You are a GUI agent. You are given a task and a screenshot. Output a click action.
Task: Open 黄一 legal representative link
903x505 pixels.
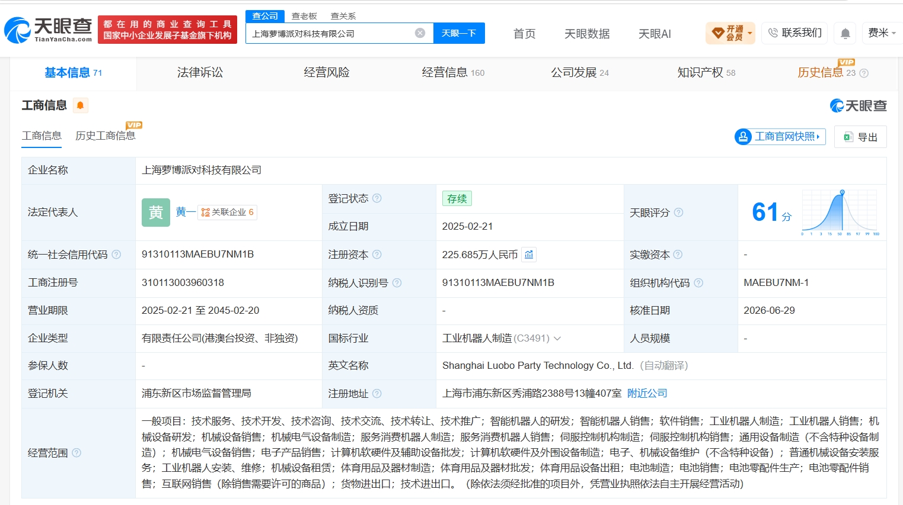tap(186, 212)
